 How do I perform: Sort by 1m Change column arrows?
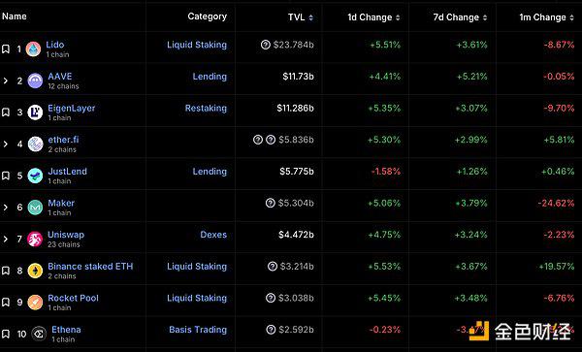[x=571, y=17]
